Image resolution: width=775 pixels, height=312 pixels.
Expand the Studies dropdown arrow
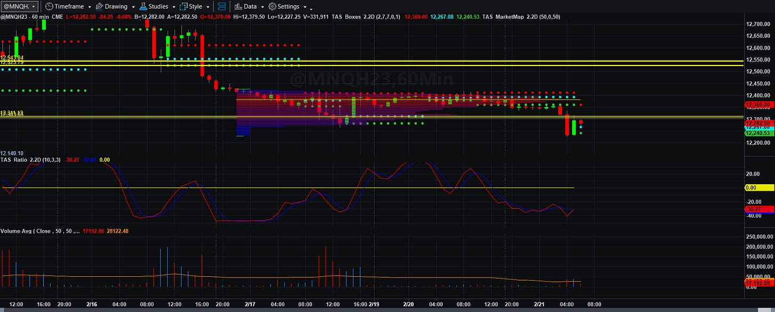click(174, 7)
